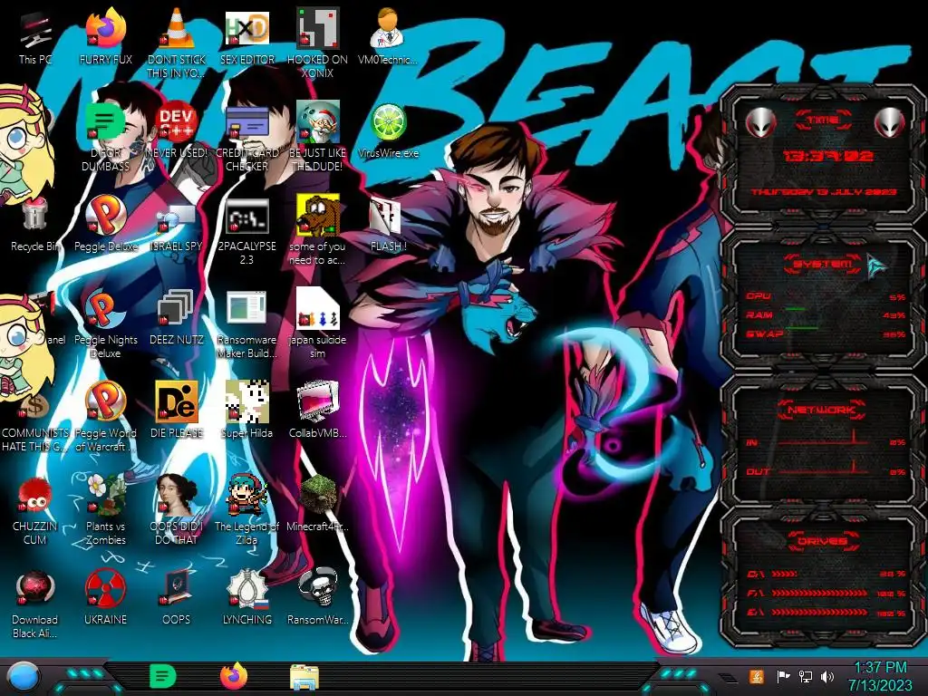This screenshot has width=928, height=696.
Task: Click the C:\ drive usage bar
Action: (785, 574)
